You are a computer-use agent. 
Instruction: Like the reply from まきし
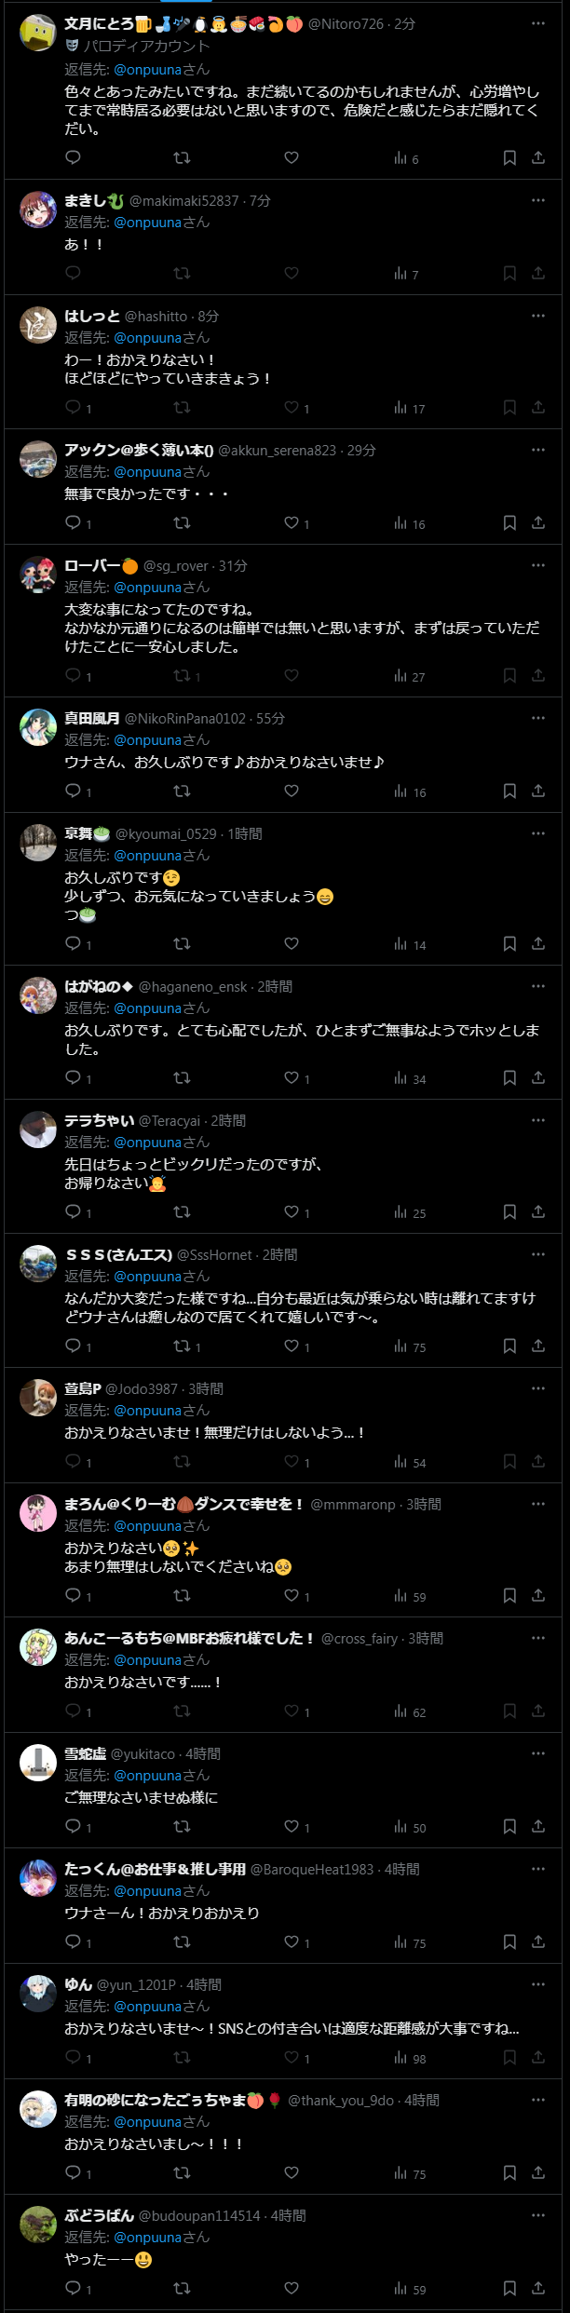tap(292, 273)
